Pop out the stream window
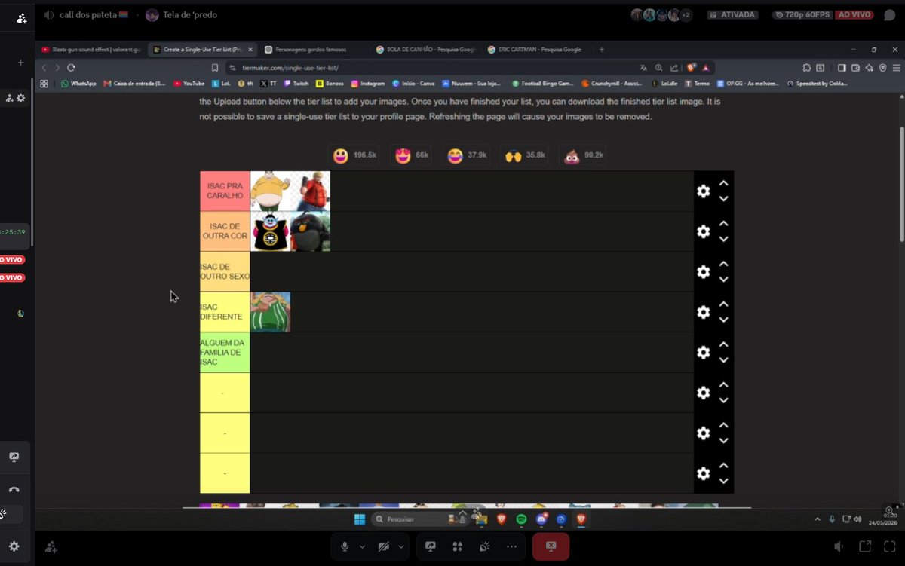 pos(865,546)
